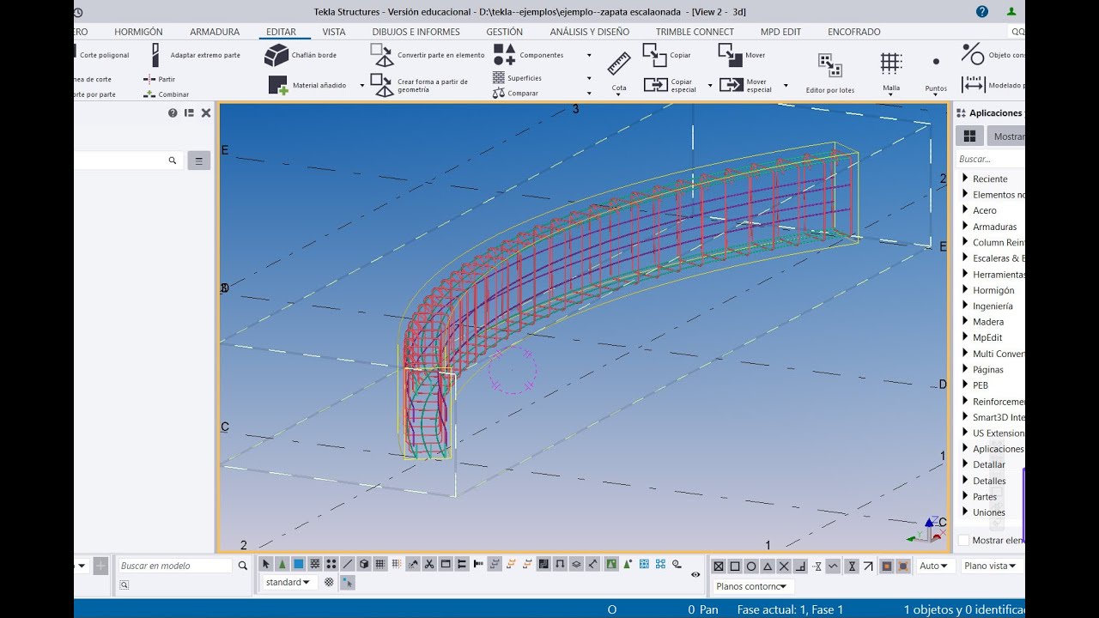Expand the Armaduras tree item

click(965, 227)
